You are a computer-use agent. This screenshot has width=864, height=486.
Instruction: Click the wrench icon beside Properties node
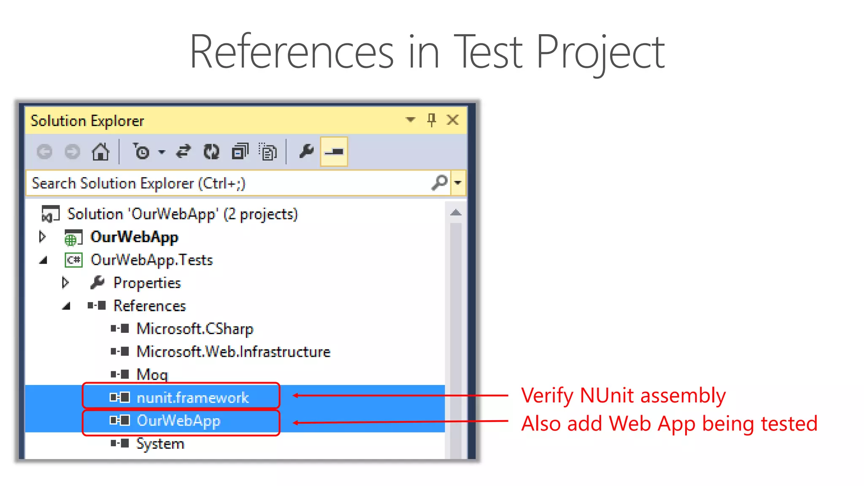[97, 283]
